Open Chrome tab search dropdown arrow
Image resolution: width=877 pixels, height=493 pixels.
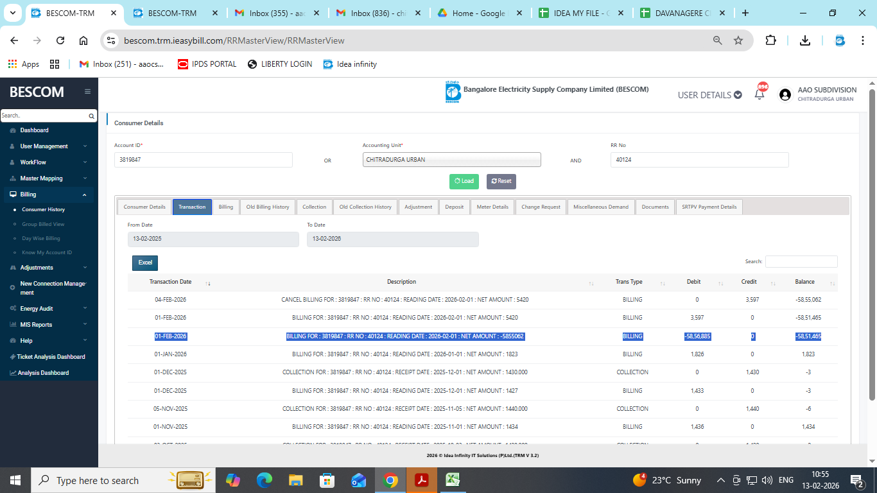tap(13, 13)
